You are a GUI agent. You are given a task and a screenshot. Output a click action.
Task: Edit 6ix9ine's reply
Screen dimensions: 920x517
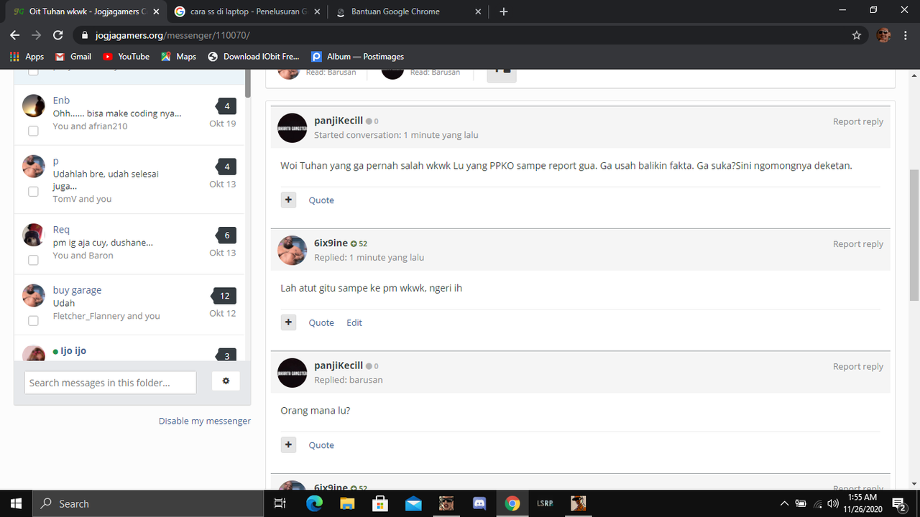point(354,323)
